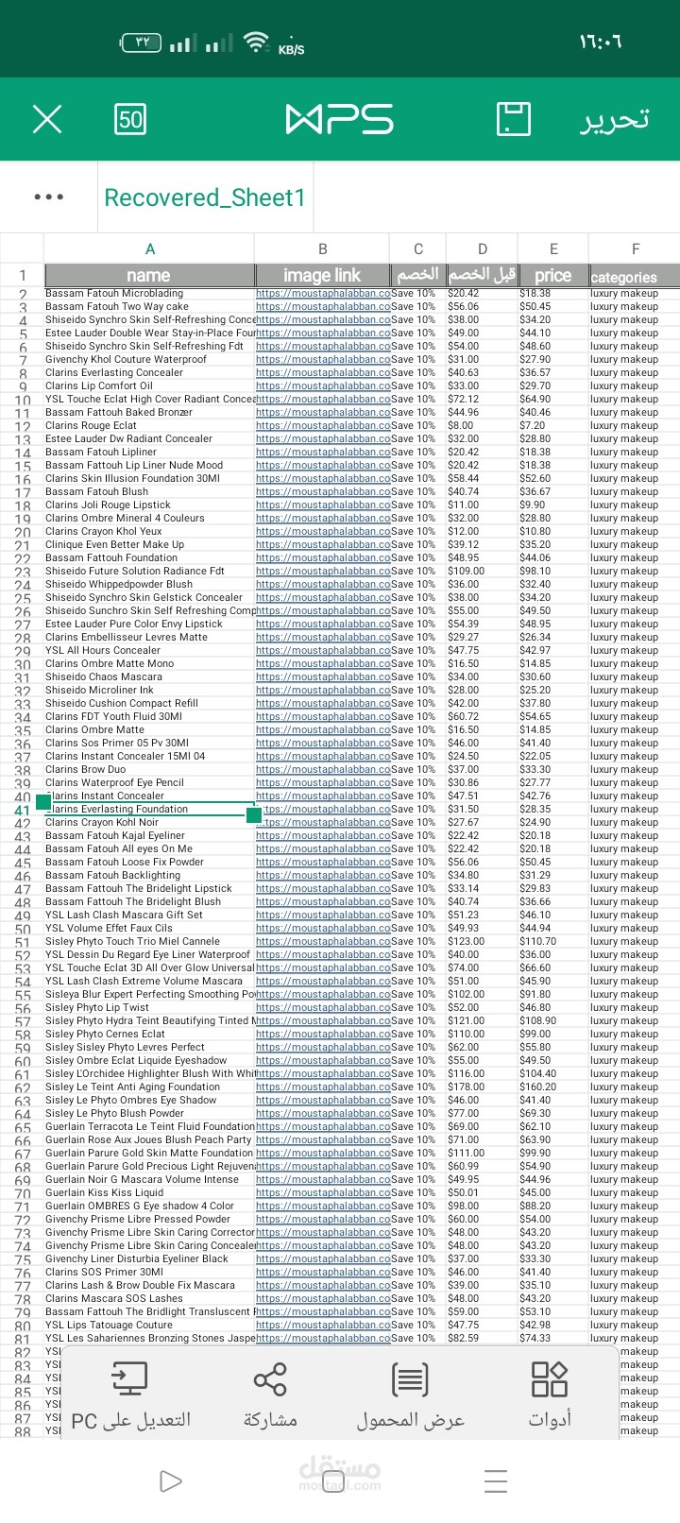Viewport: 680px width, 1523px height.
Task: Select the Recovered_Sheet1 tab
Action: (205, 197)
